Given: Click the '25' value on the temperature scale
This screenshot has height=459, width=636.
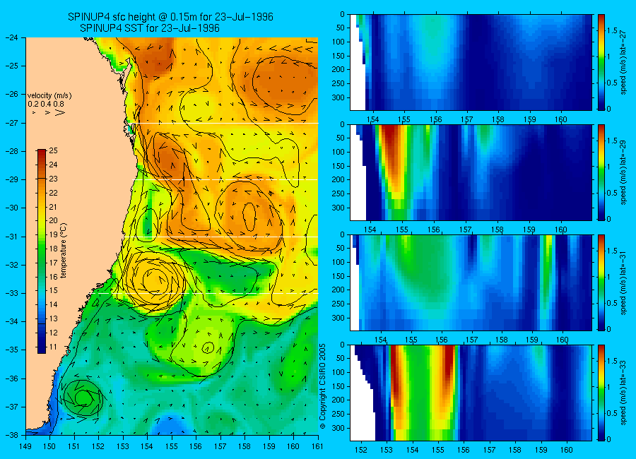Looking at the screenshot, I should point(53,150).
